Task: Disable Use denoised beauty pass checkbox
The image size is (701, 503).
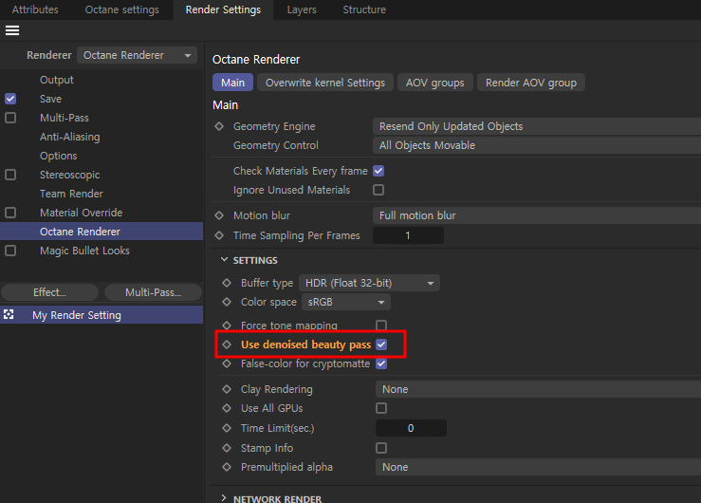Action: pyautogui.click(x=381, y=345)
